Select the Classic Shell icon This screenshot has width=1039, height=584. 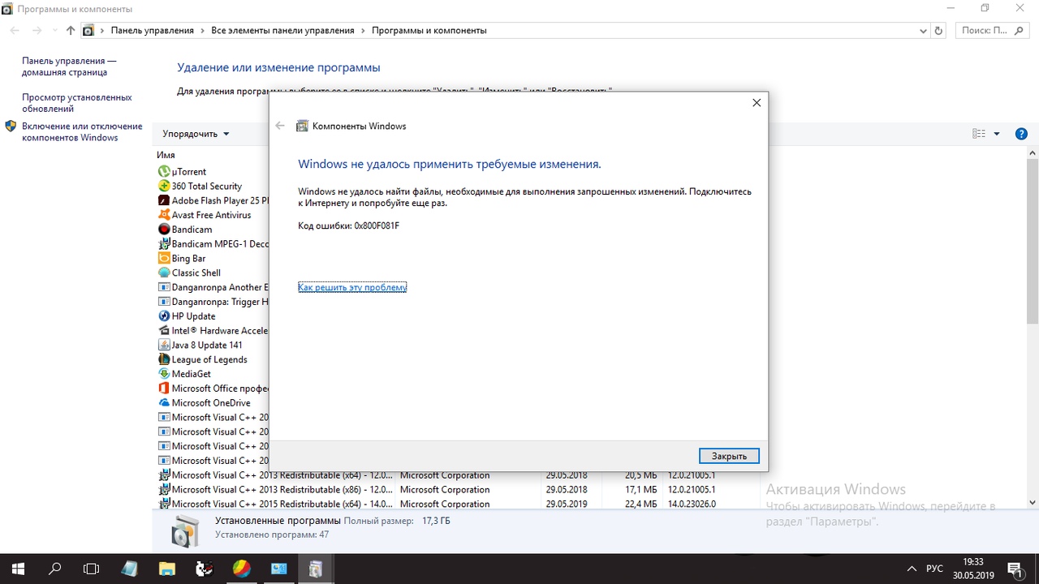pyautogui.click(x=165, y=273)
